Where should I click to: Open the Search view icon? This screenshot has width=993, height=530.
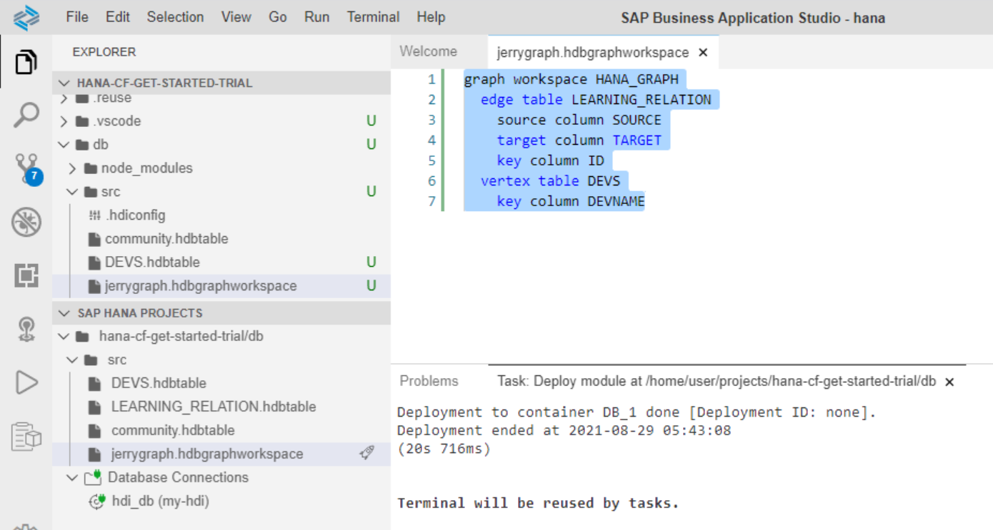click(26, 116)
